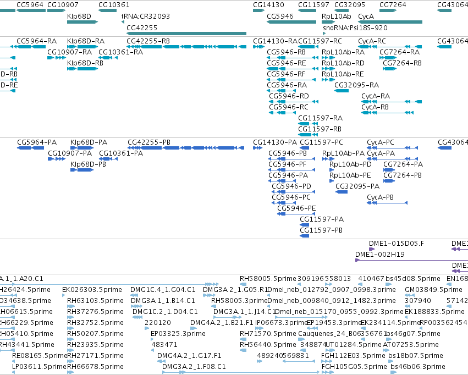
Task: Click the CG11597 gene label
Action: click(x=313, y=5)
